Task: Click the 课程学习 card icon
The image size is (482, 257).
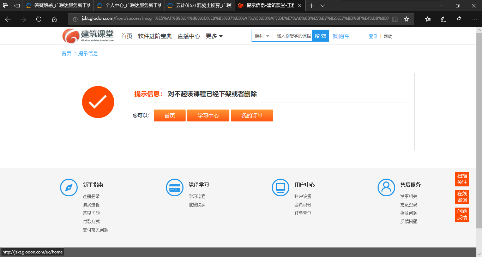Action: click(175, 187)
